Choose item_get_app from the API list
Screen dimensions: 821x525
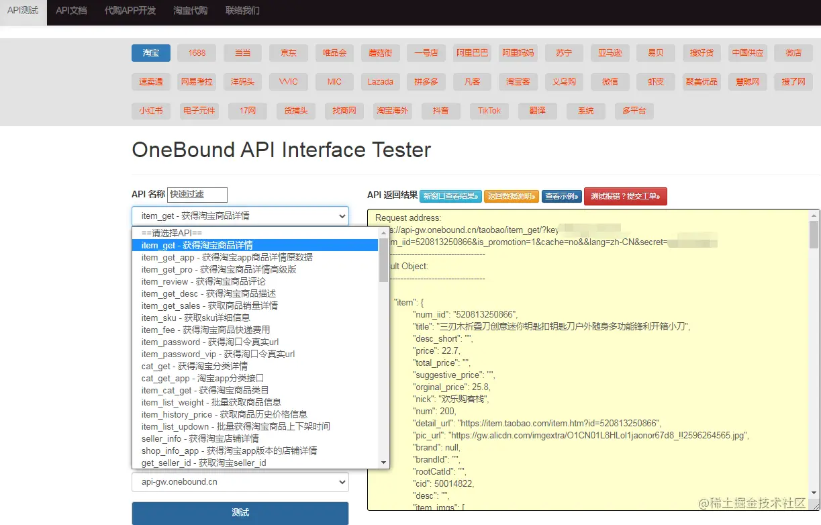pyautogui.click(x=255, y=257)
